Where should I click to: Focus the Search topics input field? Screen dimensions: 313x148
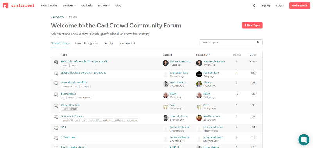pos(227,42)
